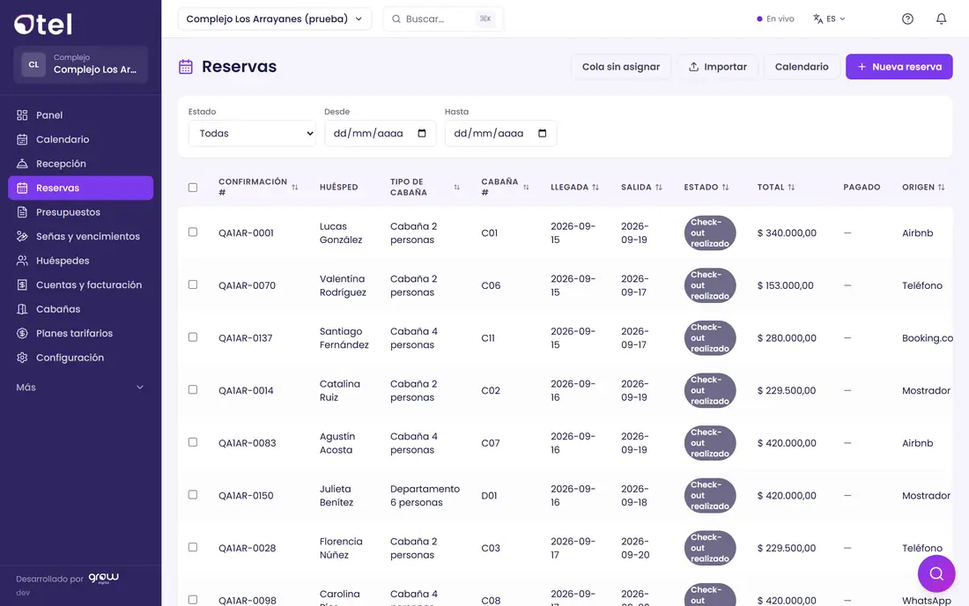This screenshot has width=969, height=606.
Task: Check the row QA1AR-0083 checkbox
Action: (x=193, y=442)
